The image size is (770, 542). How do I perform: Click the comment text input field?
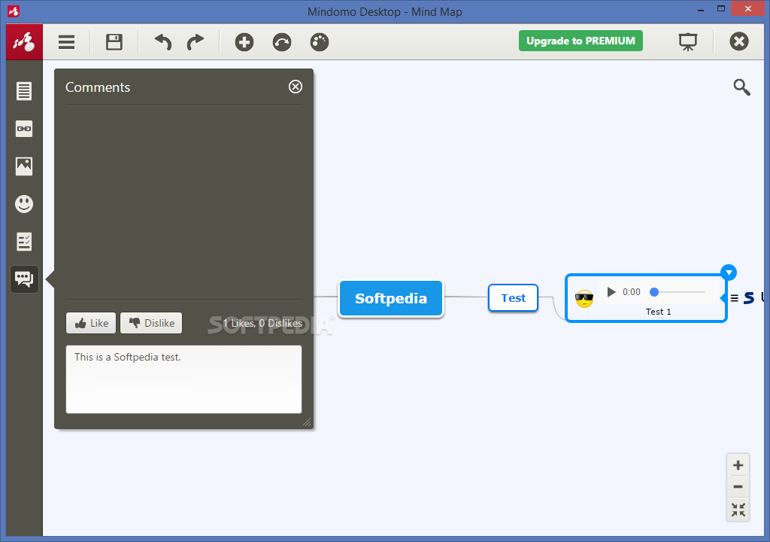point(183,379)
